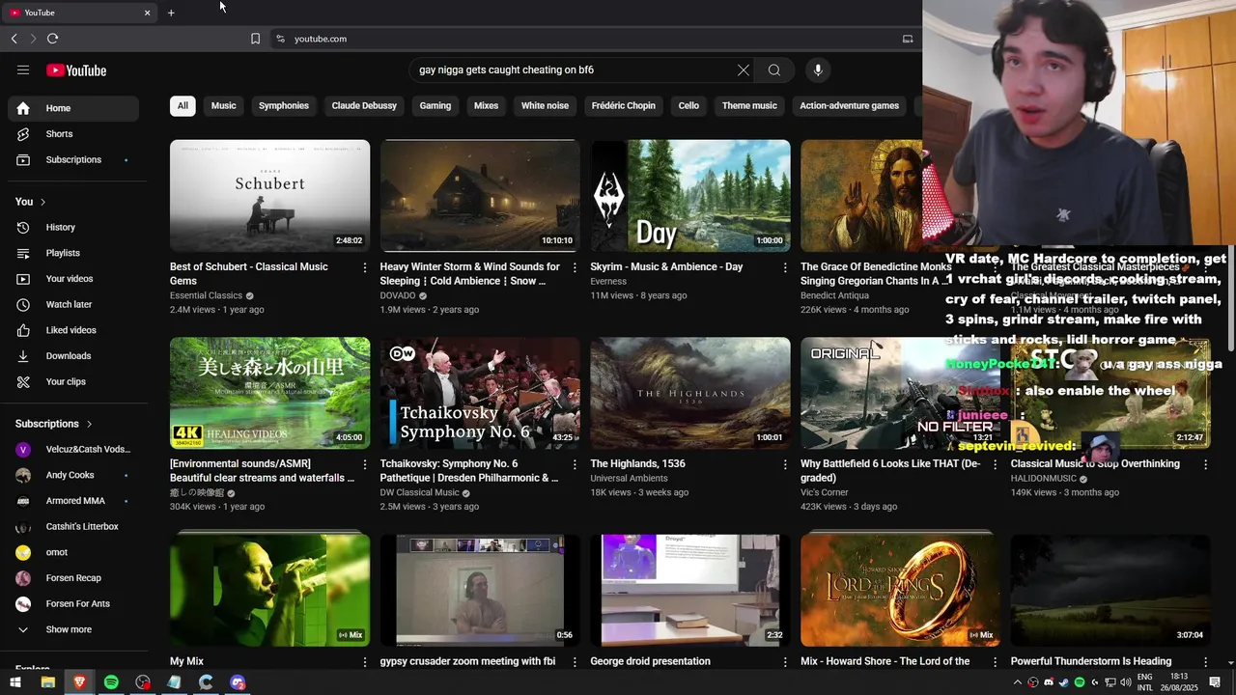Open Shorts from the sidebar
Viewport: 1236px width, 695px height.
(x=73, y=134)
